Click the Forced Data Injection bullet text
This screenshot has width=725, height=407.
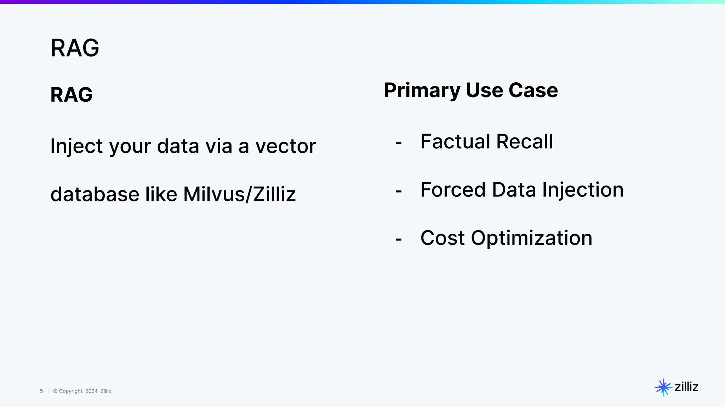click(x=522, y=190)
